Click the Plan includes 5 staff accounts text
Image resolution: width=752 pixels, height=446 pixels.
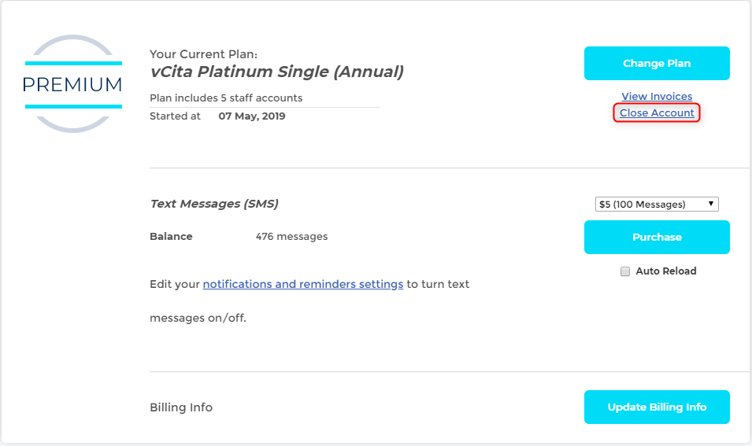tap(226, 98)
